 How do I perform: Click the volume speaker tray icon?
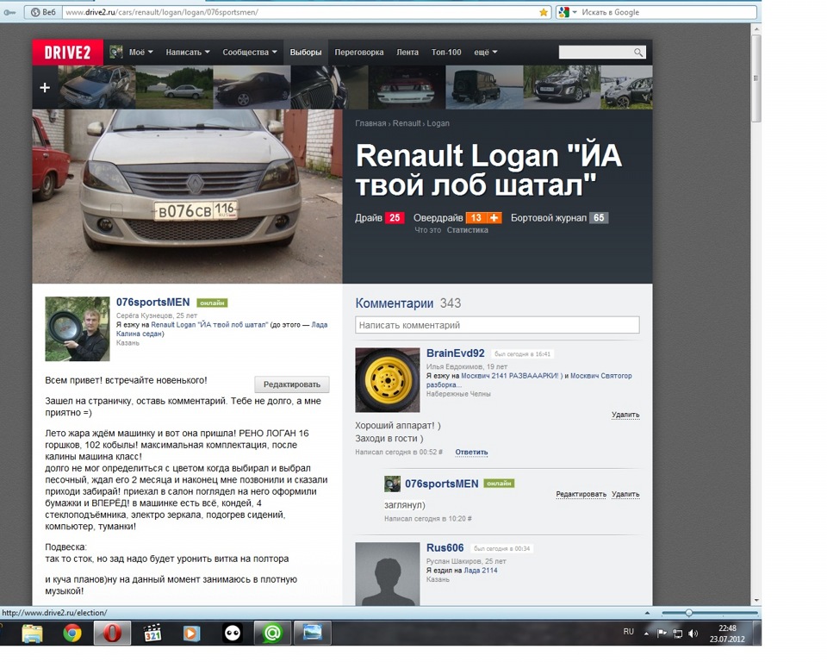point(693,633)
